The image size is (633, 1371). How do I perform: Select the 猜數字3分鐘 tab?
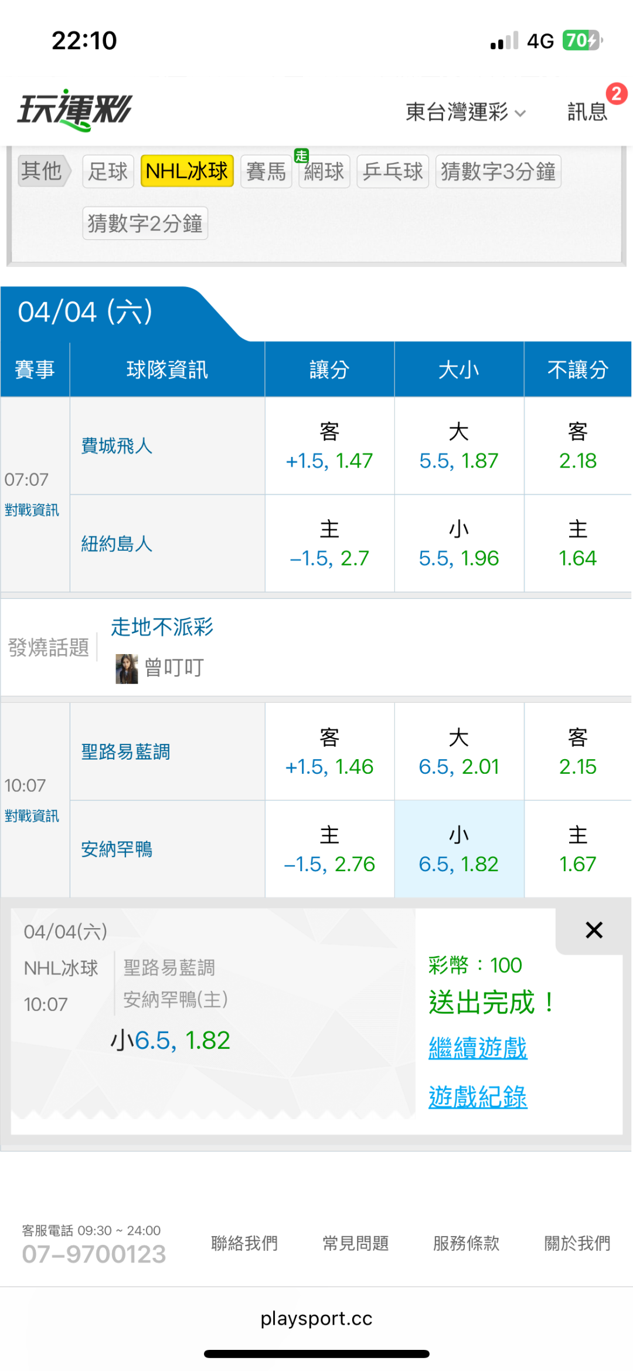[x=498, y=171]
